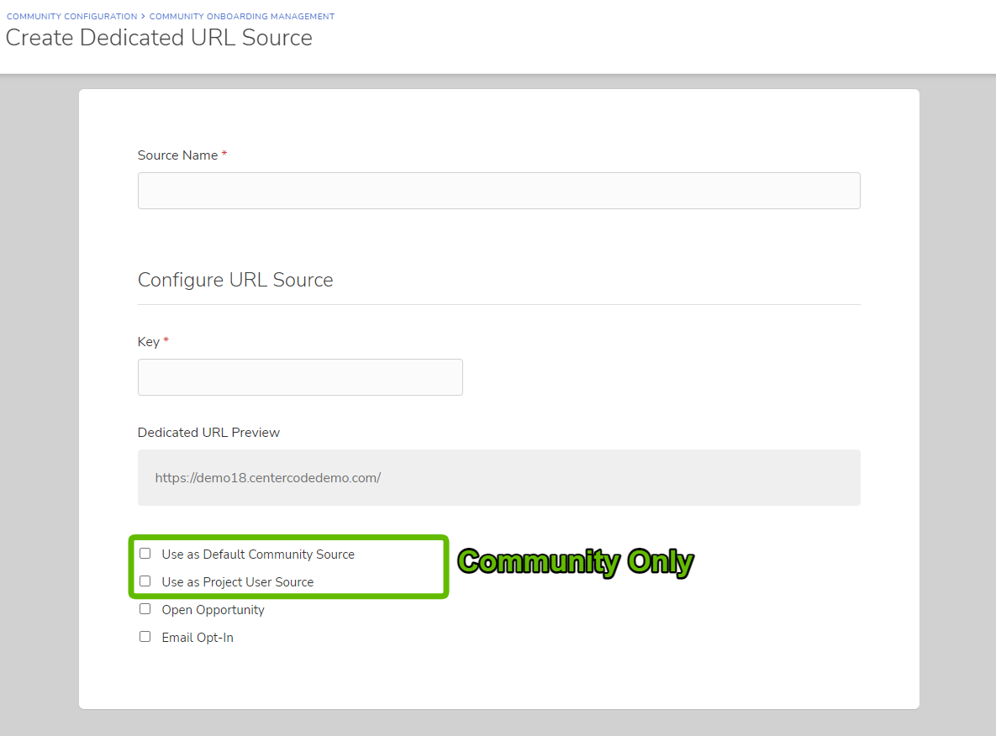The image size is (996, 736).
Task: Click inside the Source Name input field
Action: [498, 191]
